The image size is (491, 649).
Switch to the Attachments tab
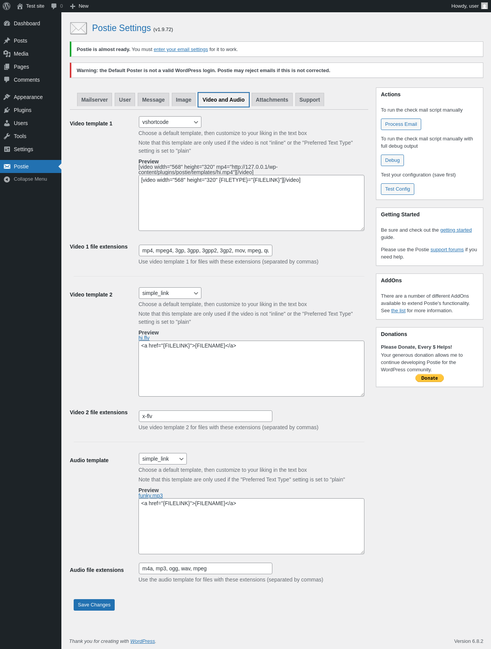(x=272, y=100)
